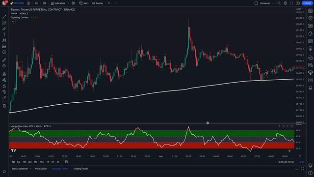Set date range to All
Image resolution: width=314 pixels, height=177 pixels.
[58, 162]
